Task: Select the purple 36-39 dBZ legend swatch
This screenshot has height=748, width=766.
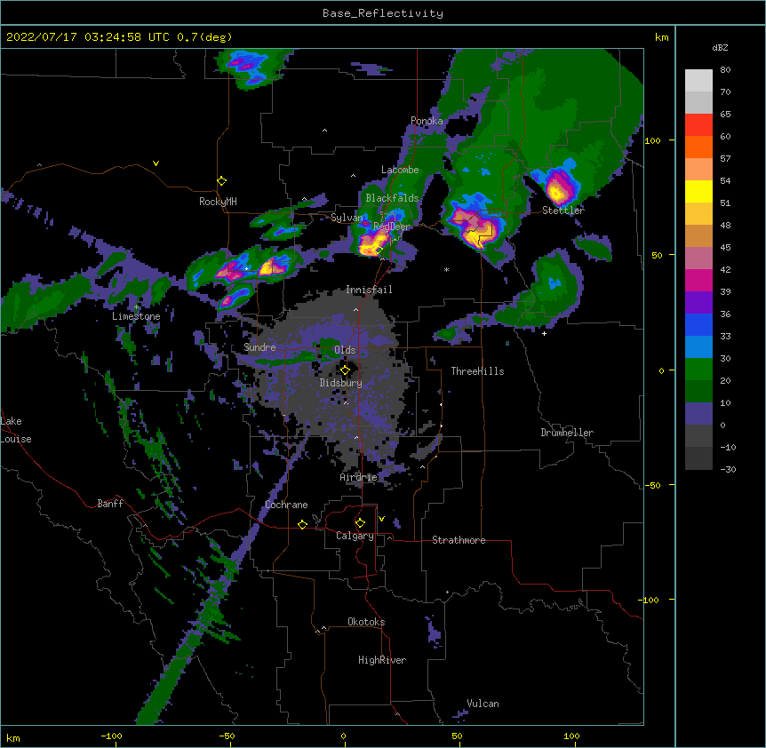Action: (698, 303)
